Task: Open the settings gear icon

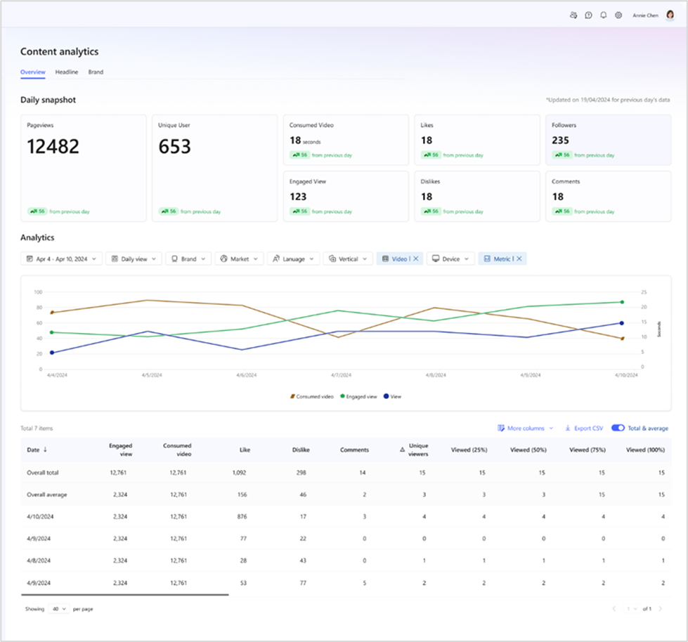Action: click(x=618, y=15)
